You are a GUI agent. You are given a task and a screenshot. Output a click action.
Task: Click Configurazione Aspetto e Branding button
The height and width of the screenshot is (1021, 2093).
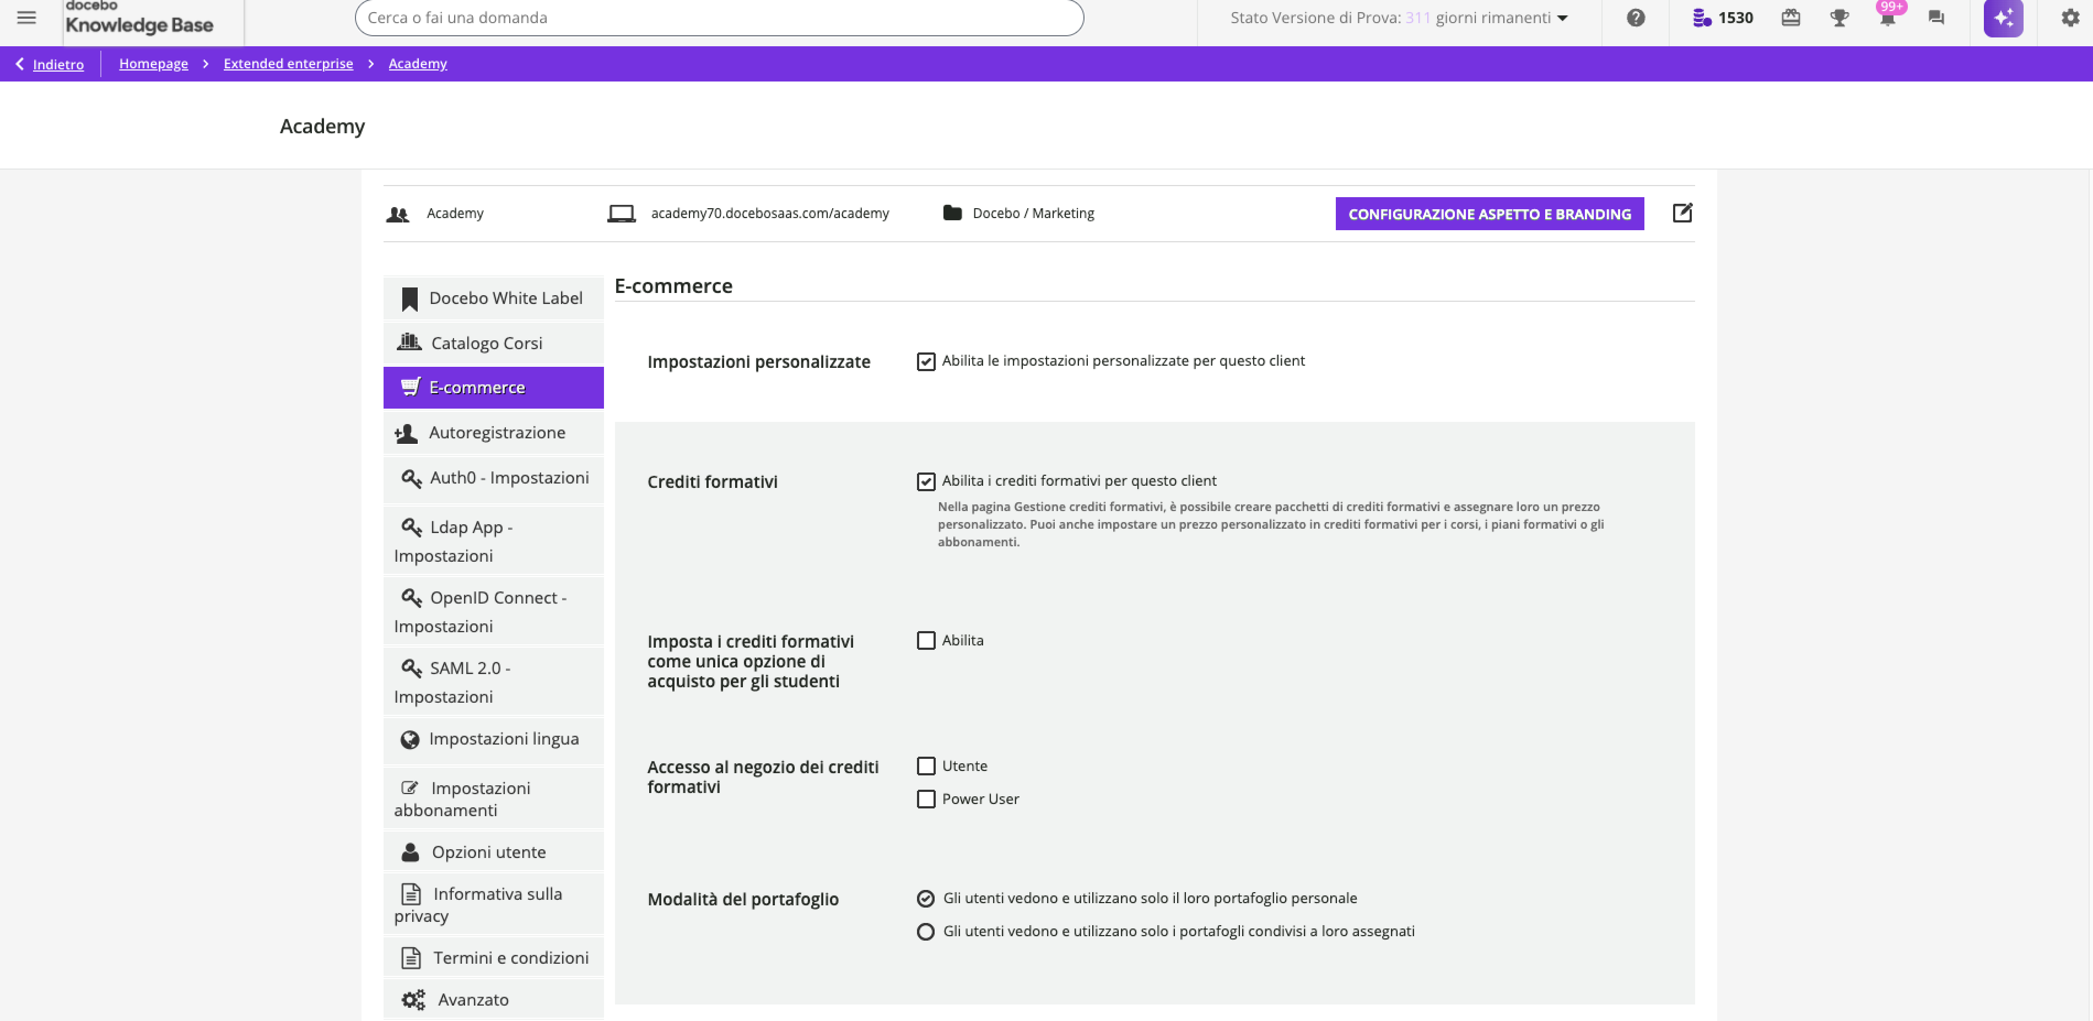tap(1490, 214)
